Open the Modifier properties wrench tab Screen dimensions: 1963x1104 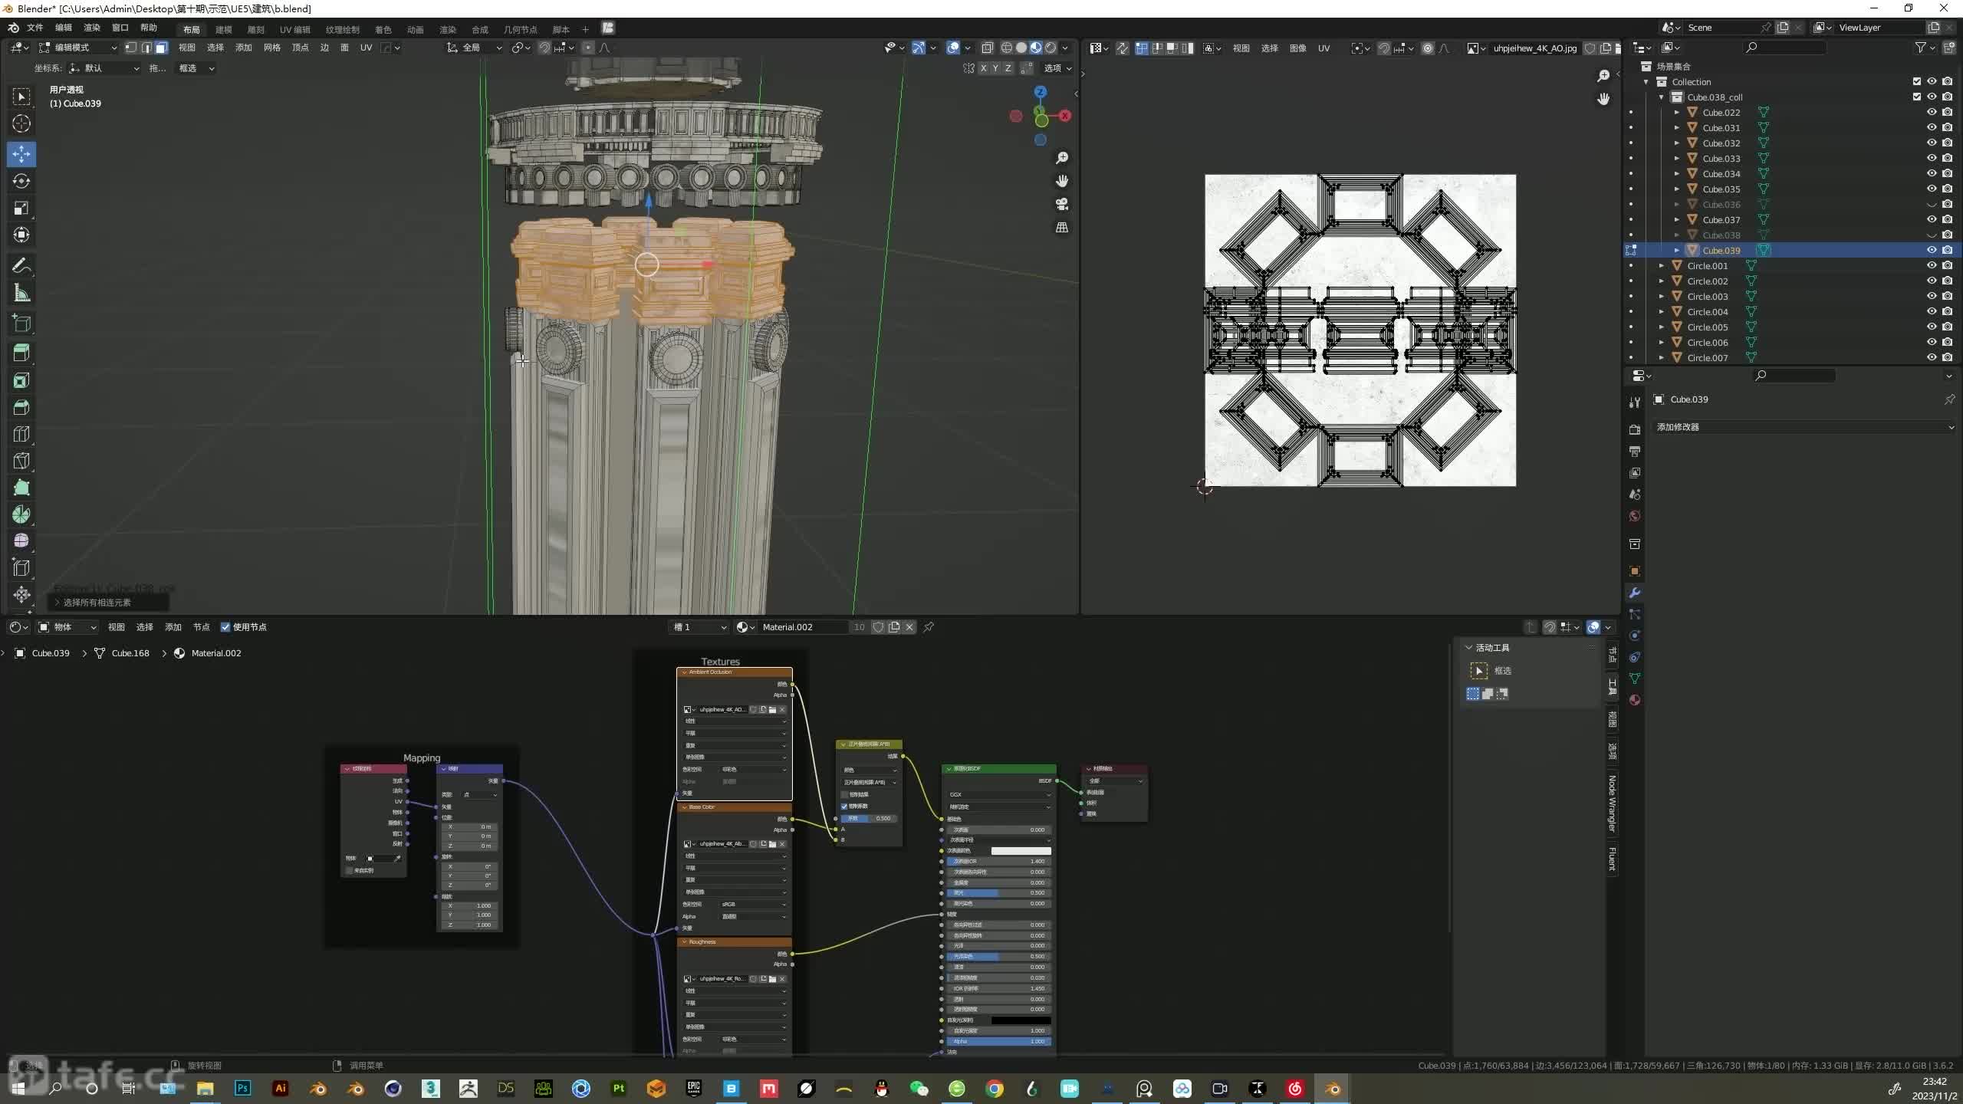coord(1635,593)
